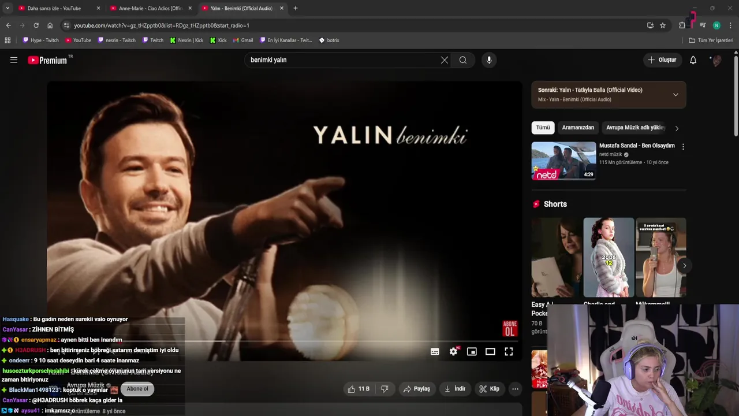Reload the page in Chrome
The height and width of the screenshot is (416, 739).
[x=36, y=25]
